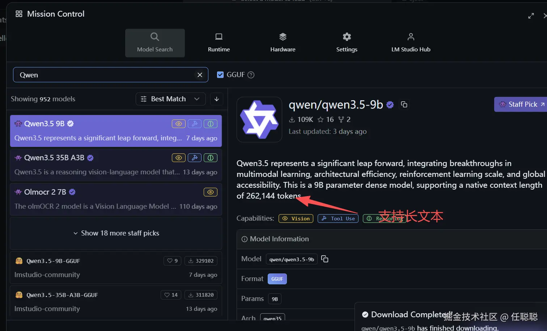This screenshot has width=547, height=331.
Task: Click the 2 forks count
Action: (x=344, y=119)
